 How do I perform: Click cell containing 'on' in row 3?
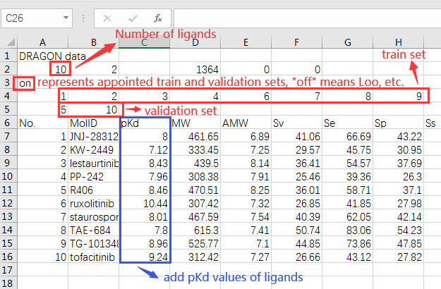pos(25,82)
